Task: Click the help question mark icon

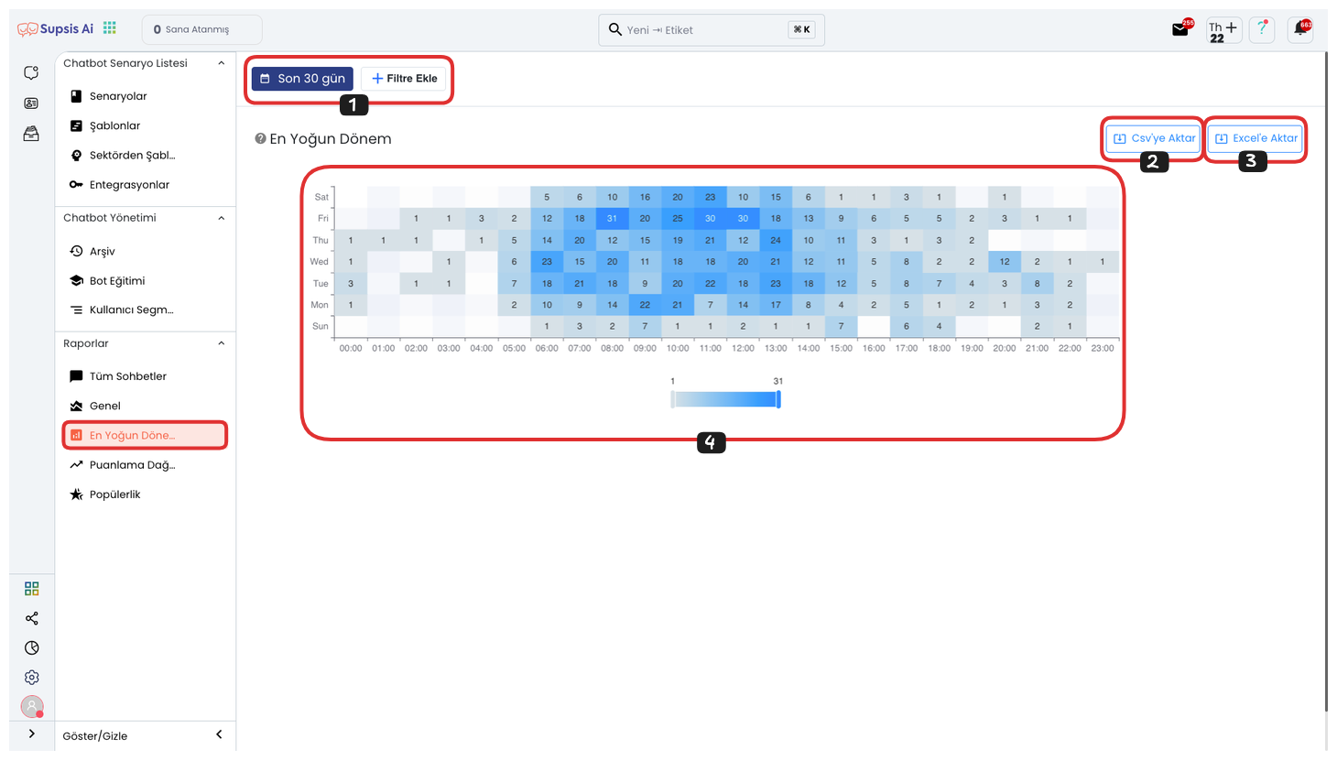Action: click(1262, 29)
